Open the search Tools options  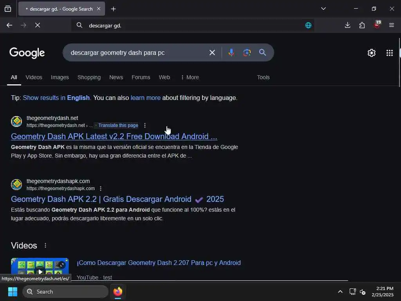[263, 77]
